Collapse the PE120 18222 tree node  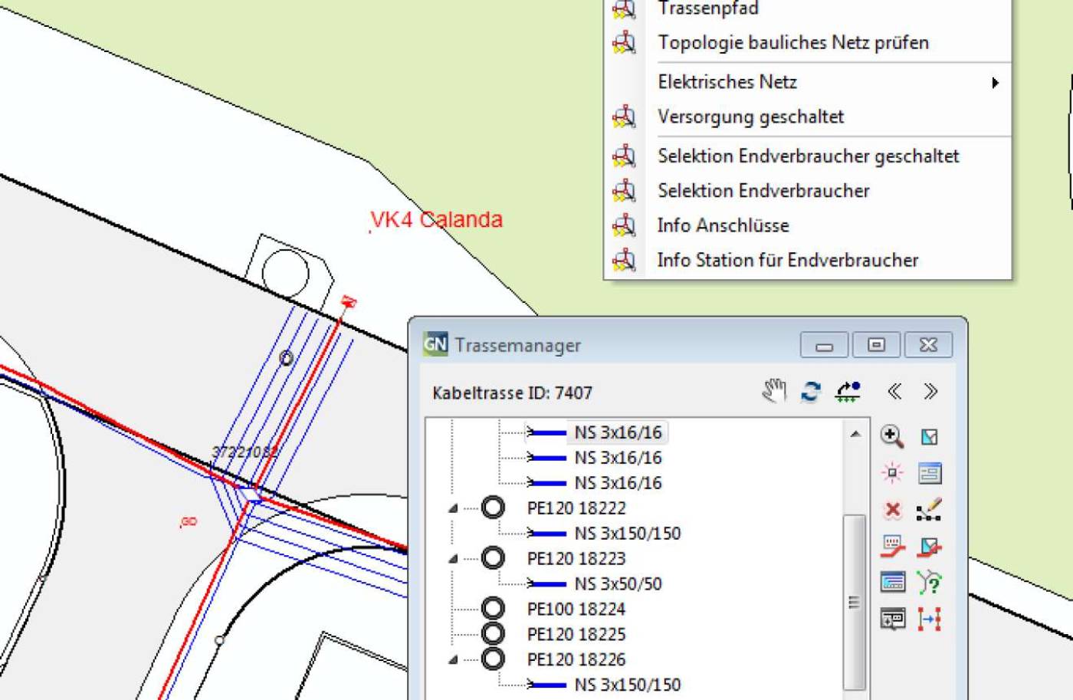point(453,508)
